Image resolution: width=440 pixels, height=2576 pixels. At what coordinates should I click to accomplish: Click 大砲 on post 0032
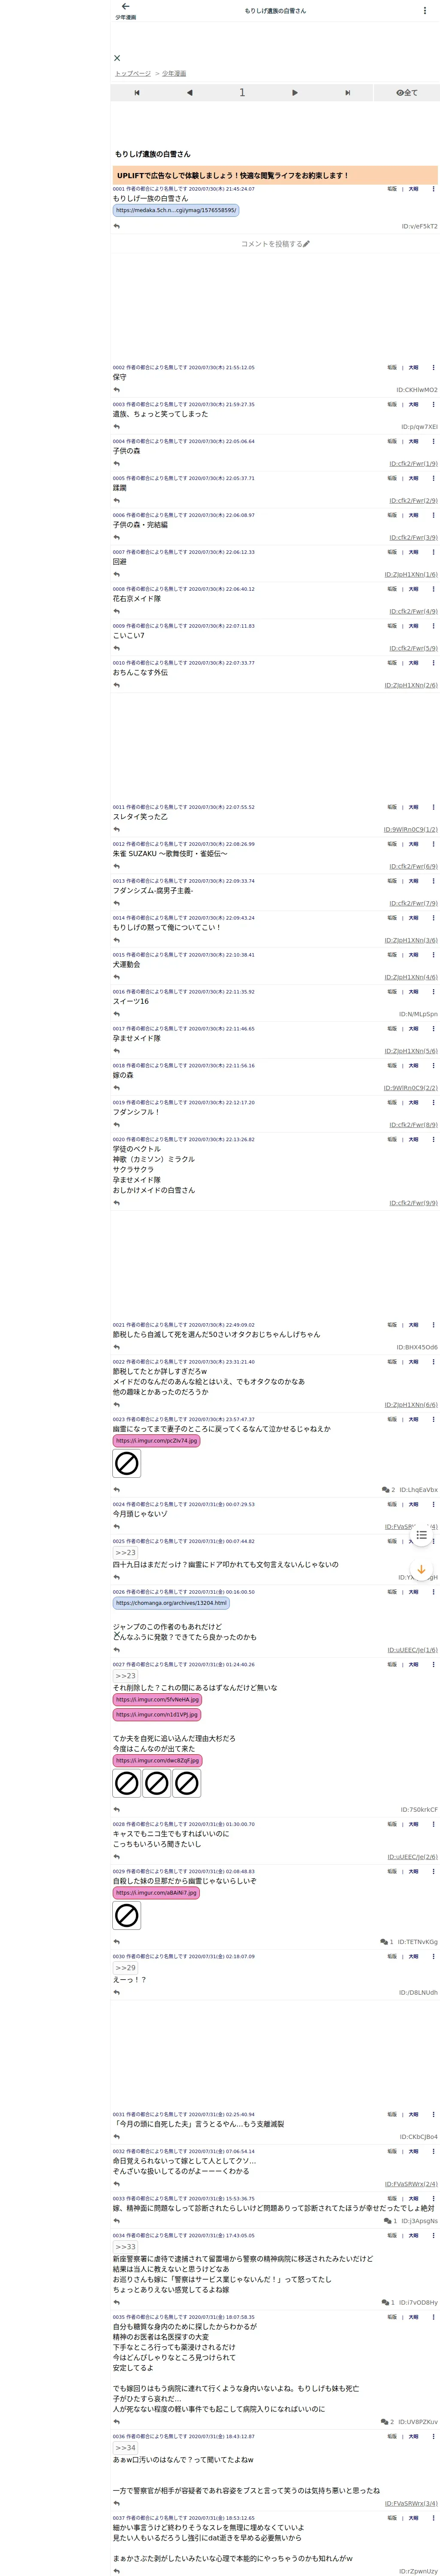coord(413,2152)
